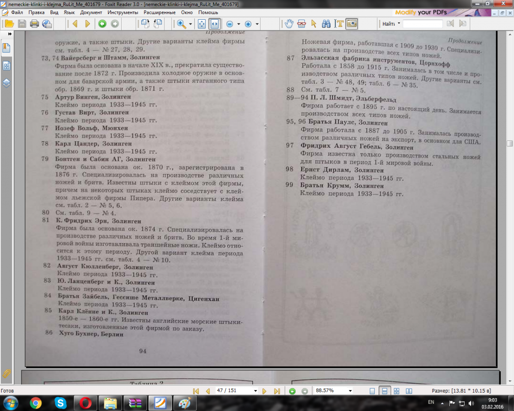Screen dimensions: 514x411
Task: Switch to facing pages layout
Action: click(409, 391)
